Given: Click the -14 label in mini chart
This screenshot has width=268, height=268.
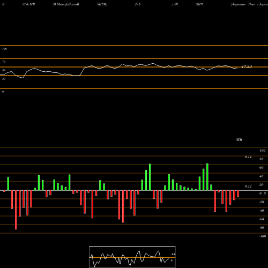Looking at the screenshot, I should coord(173,254).
